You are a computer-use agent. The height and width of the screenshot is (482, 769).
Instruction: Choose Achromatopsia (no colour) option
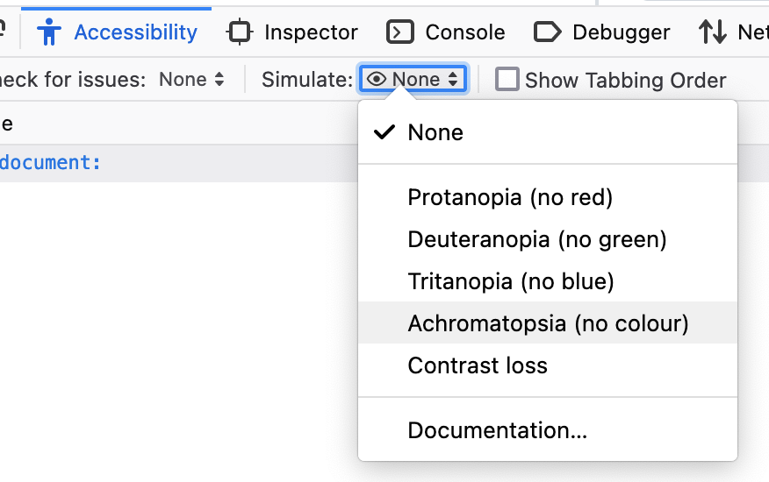click(x=548, y=323)
